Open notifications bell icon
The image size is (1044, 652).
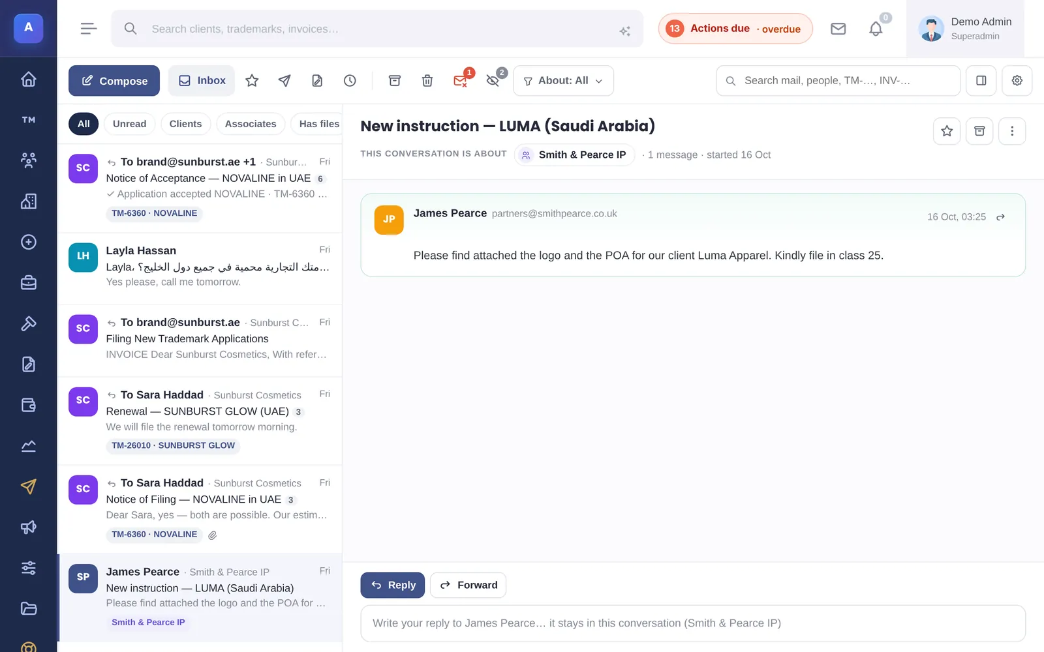tap(876, 29)
